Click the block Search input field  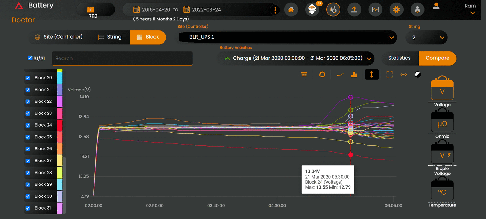[122, 58]
